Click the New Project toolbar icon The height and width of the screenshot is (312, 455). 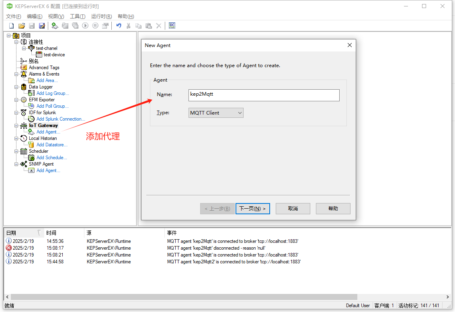point(11,26)
